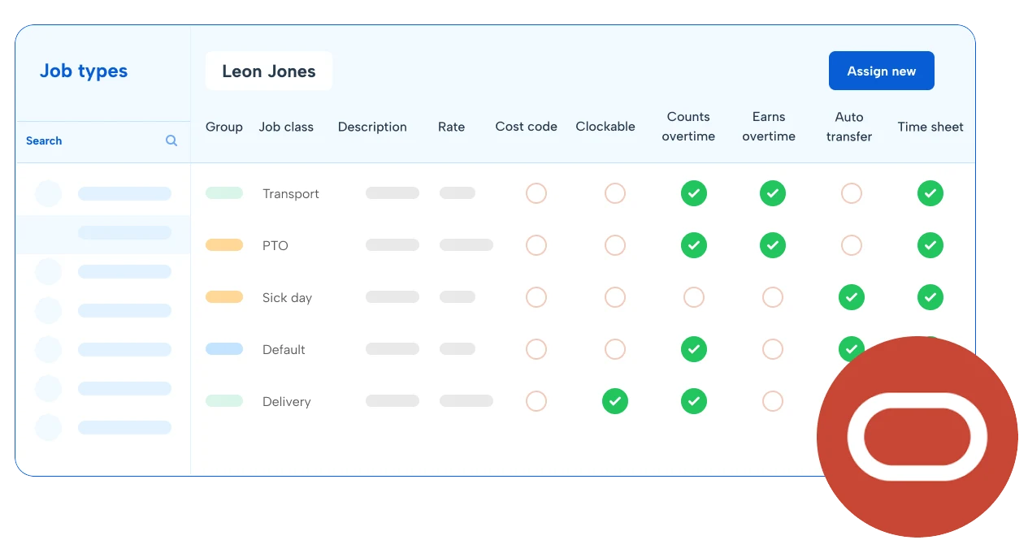Screen dimensions: 1028x553
Task: Uncheck Counts overtime for Transport row
Action: 694,193
